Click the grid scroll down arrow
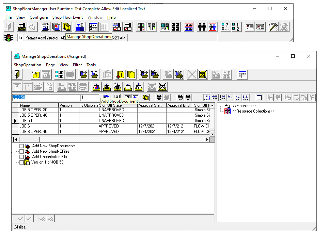 pyautogui.click(x=212, y=134)
